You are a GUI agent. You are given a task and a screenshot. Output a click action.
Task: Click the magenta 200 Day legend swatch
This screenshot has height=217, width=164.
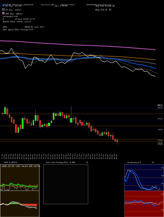[x=4, y=13]
